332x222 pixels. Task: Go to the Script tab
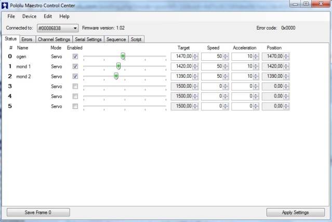click(x=136, y=39)
